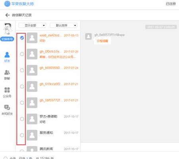Open the gh_619cca9f2 conversation name
179x159 pixels.
[51, 84]
